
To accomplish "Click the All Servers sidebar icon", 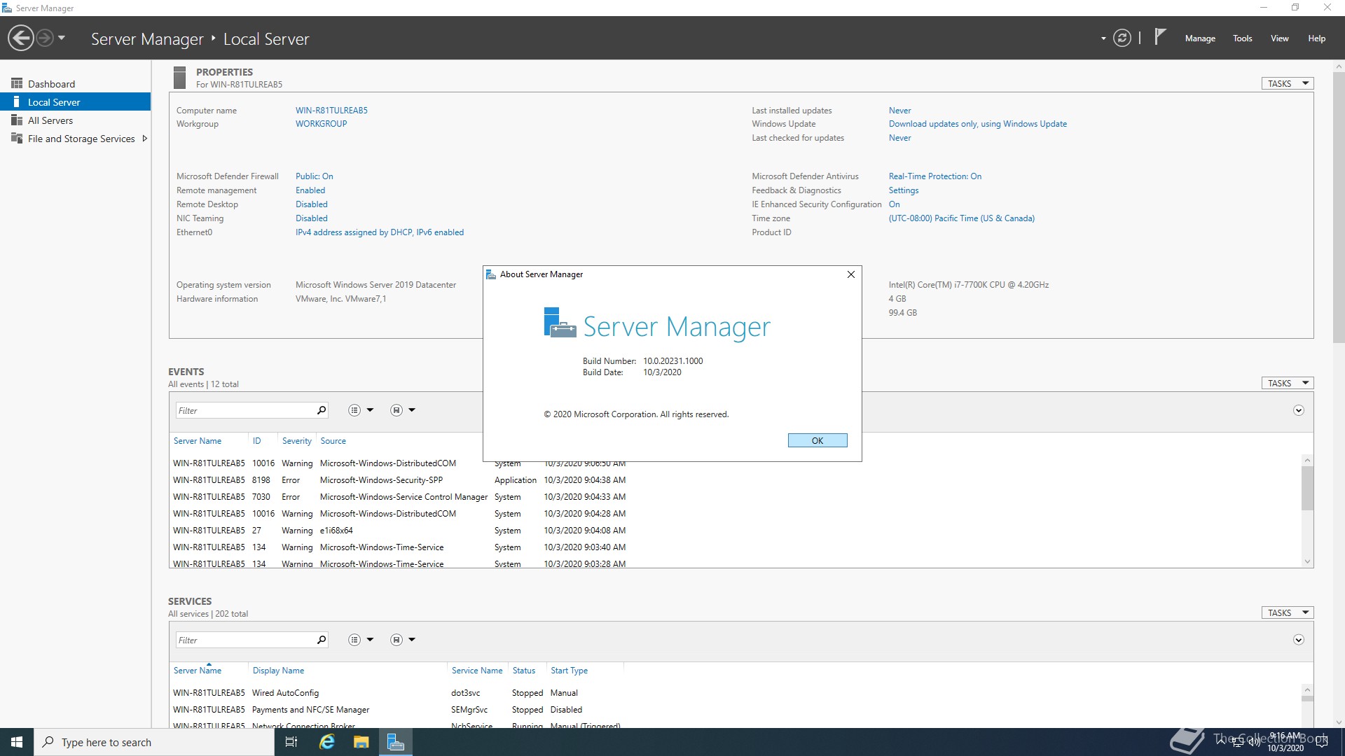I will click(17, 120).
